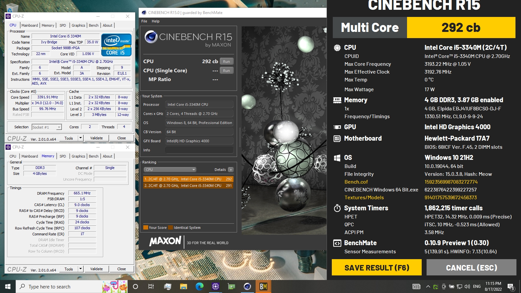Select ranking entry scoring 292
521x293 pixels.
188,179
